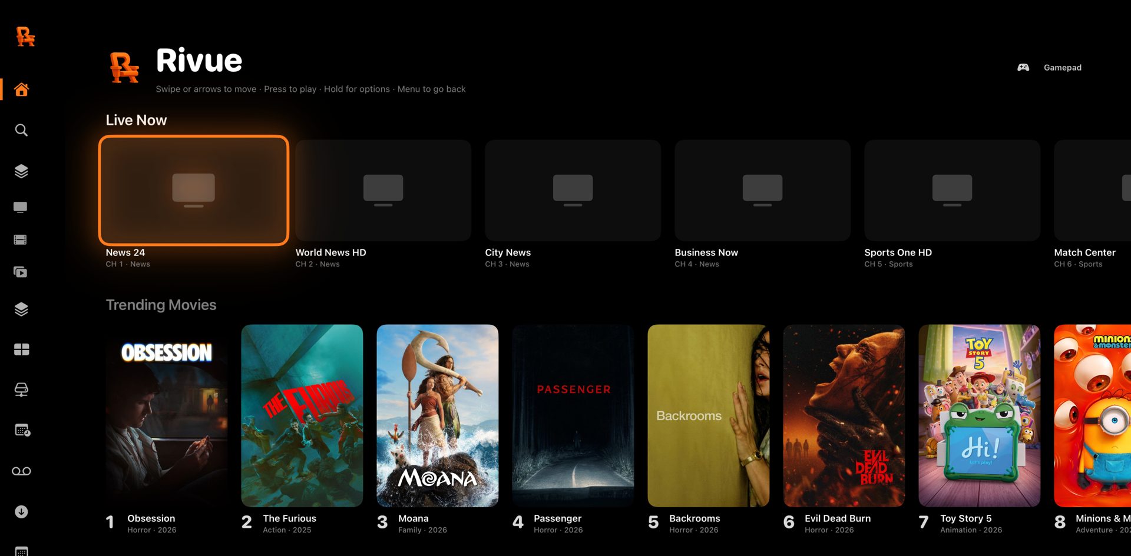Click the large Rivue logo beside the title

coord(124,67)
